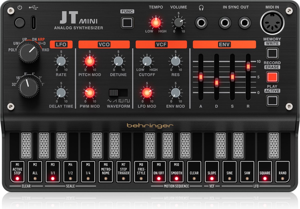Select the RAND LFO key
The width and height of the screenshot is (300, 209).
282,172
